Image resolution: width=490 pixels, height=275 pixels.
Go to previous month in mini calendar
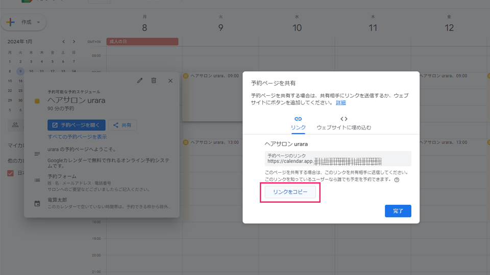(x=63, y=41)
